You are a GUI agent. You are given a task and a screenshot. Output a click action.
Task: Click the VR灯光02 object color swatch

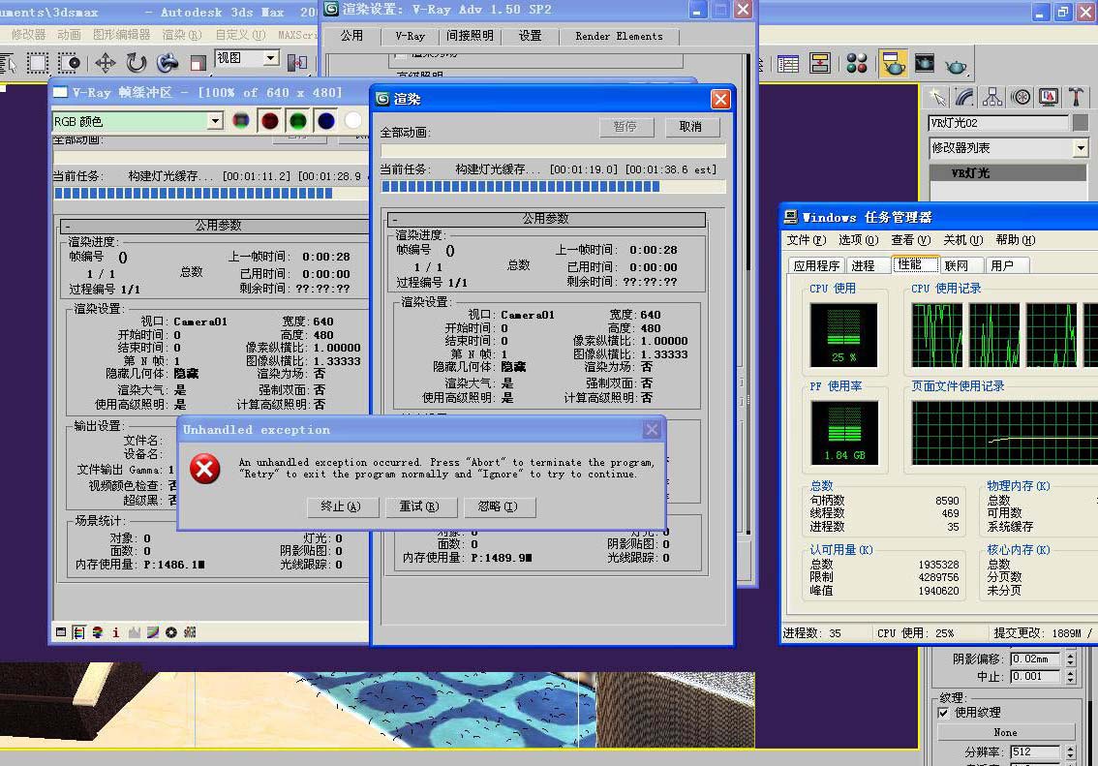[1081, 123]
